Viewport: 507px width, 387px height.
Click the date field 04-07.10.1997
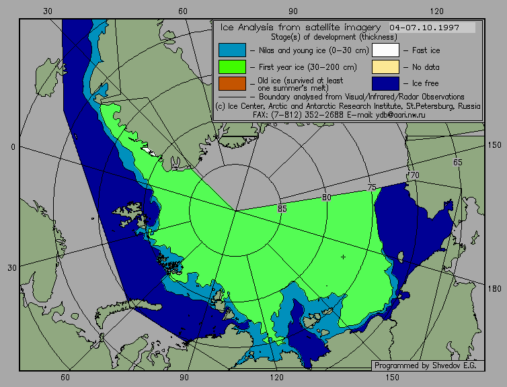[x=431, y=28]
